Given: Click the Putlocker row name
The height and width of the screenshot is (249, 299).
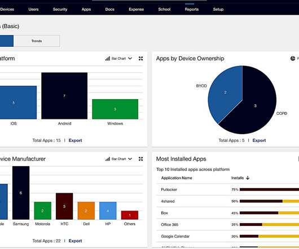Looking at the screenshot, I should [169, 190].
